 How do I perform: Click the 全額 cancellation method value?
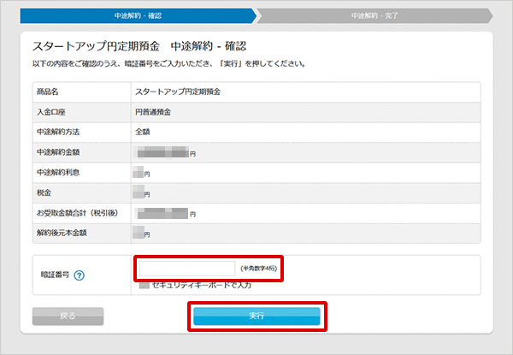(143, 132)
